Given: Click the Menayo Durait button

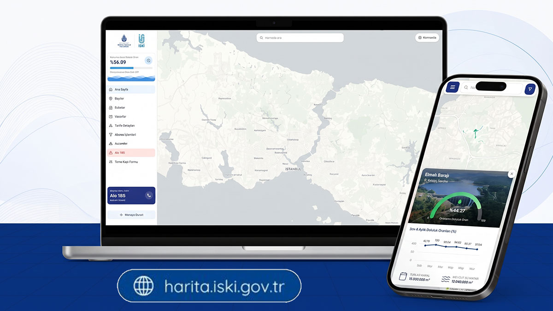Looking at the screenshot, I should coord(131,215).
